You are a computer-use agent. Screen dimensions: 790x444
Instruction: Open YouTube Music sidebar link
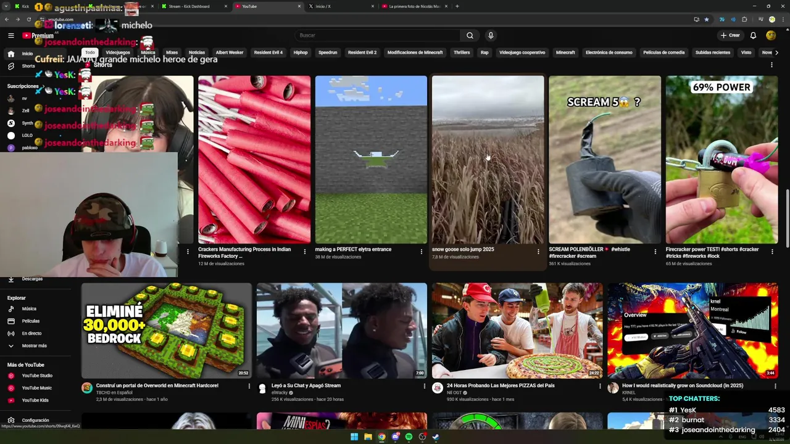(36, 388)
